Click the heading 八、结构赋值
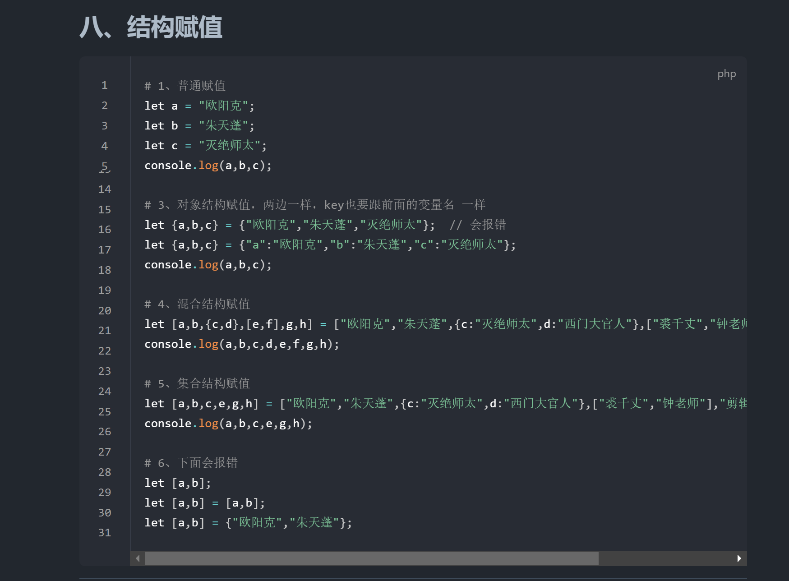Viewport: 789px width, 581px height. coord(151,28)
